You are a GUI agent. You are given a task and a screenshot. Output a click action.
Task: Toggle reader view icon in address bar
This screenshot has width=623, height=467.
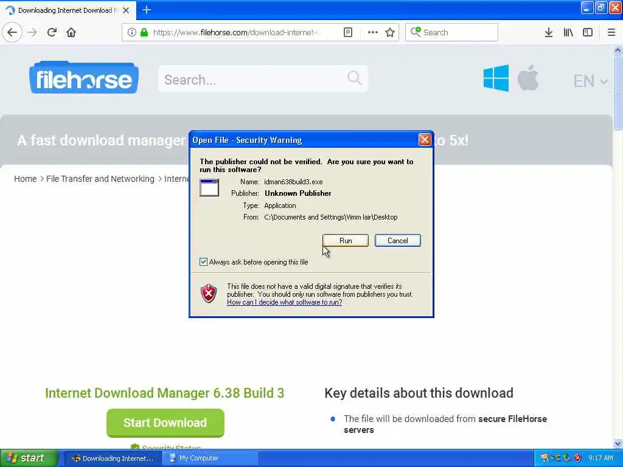347,32
